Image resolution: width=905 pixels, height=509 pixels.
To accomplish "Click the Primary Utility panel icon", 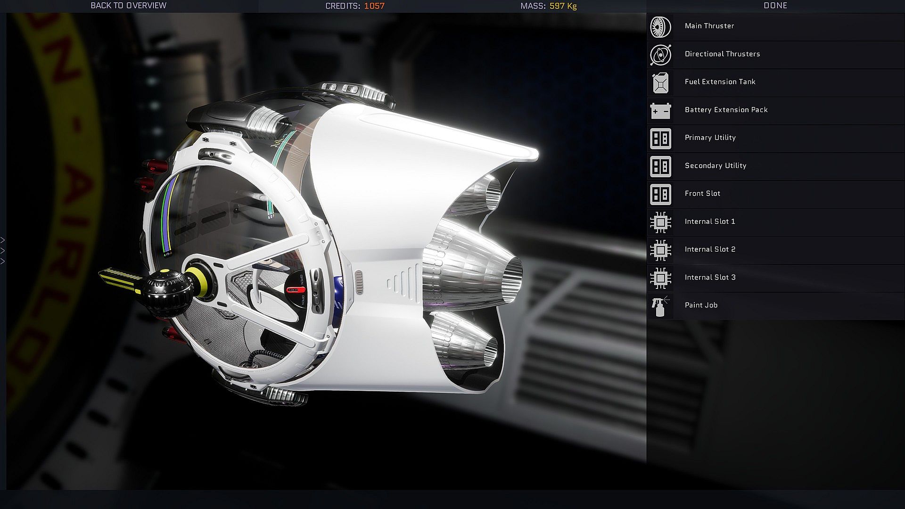I will tap(660, 139).
